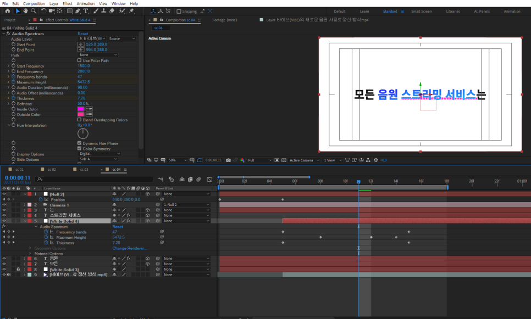Expand Camera 1 layer in timeline
The width and height of the screenshot is (531, 319).
(x=25, y=205)
